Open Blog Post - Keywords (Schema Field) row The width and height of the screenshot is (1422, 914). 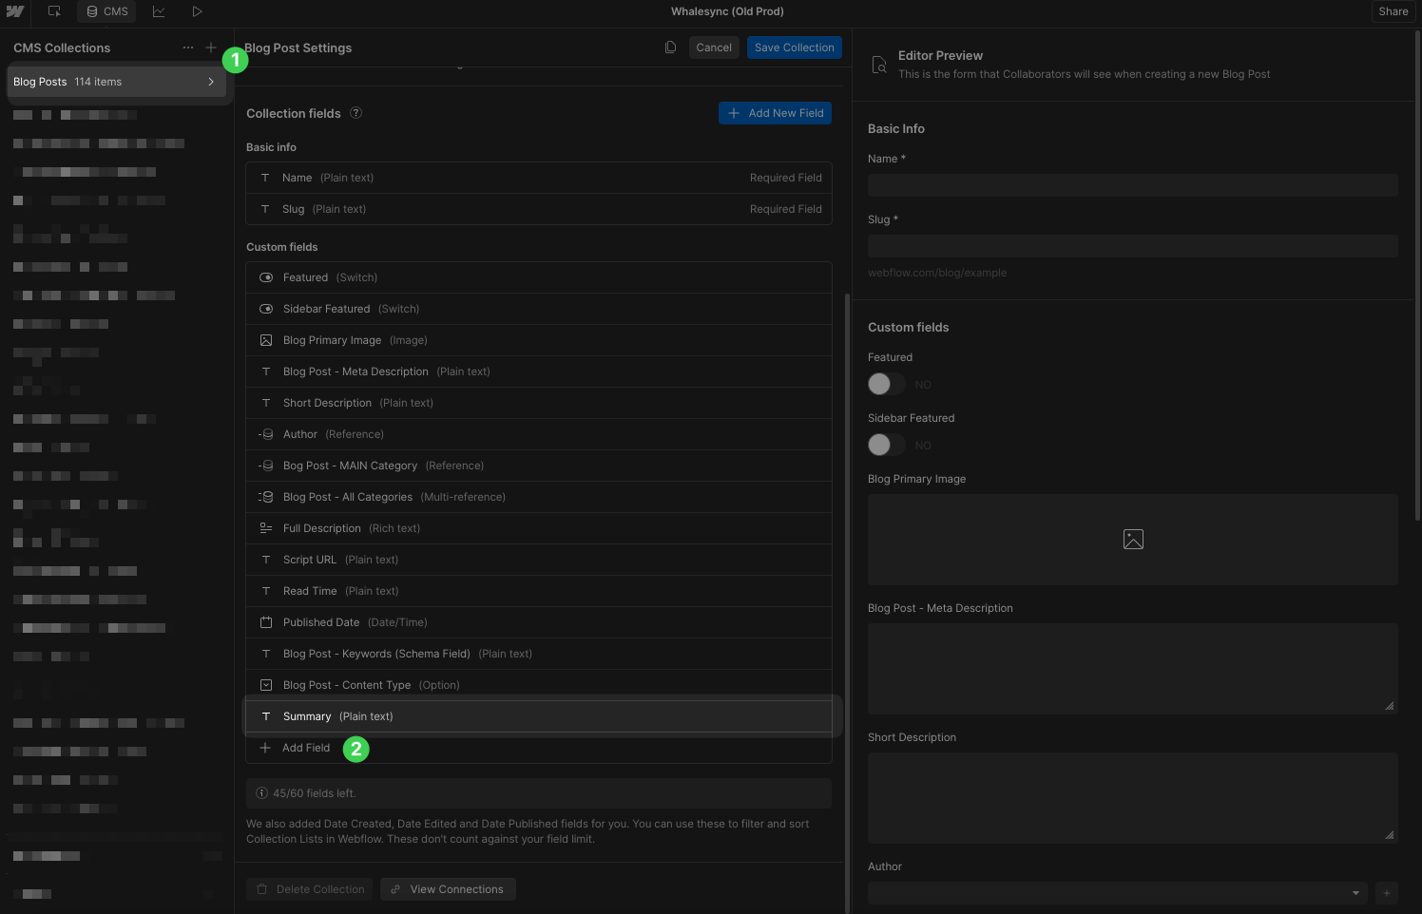(x=539, y=654)
